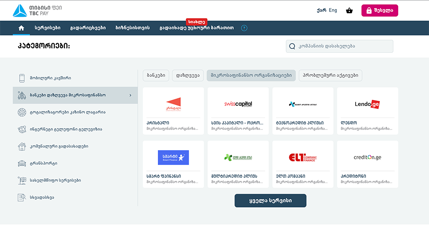
Task: Open the მულტიკრედიტ პლიუს card
Action: point(238,164)
